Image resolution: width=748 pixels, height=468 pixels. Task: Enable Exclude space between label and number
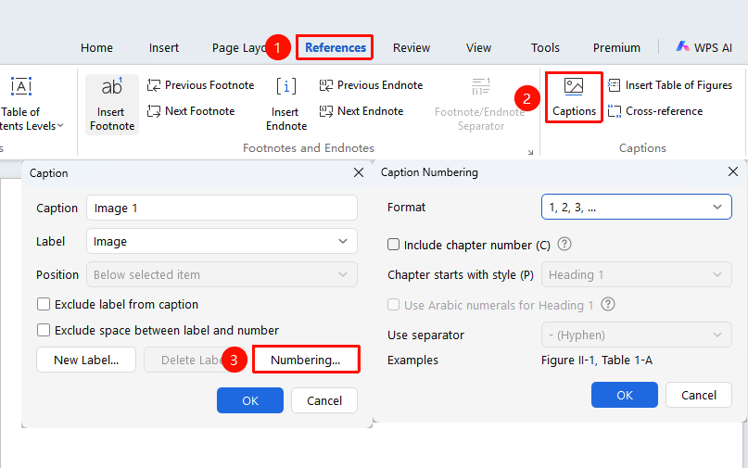(44, 330)
